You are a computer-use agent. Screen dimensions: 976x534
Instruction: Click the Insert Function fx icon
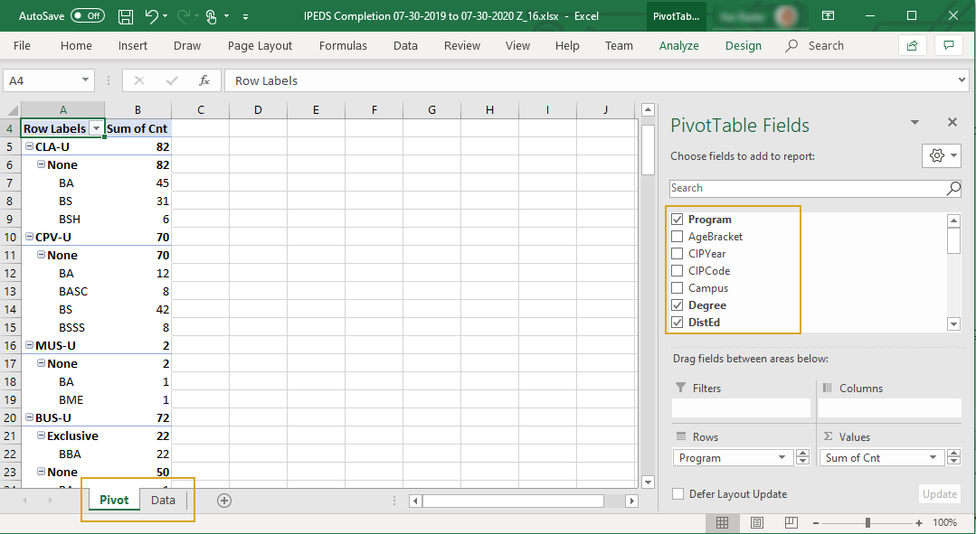click(204, 80)
